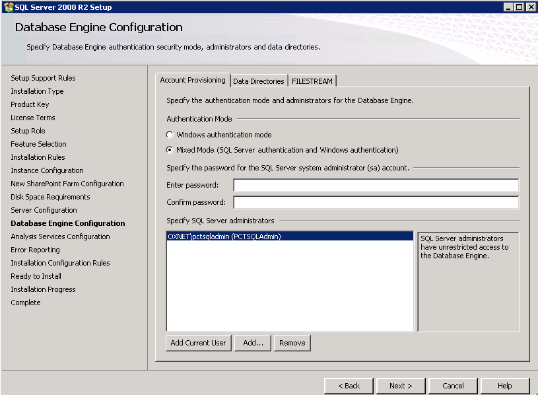
Task: Click Server Configuration step
Action: point(44,210)
